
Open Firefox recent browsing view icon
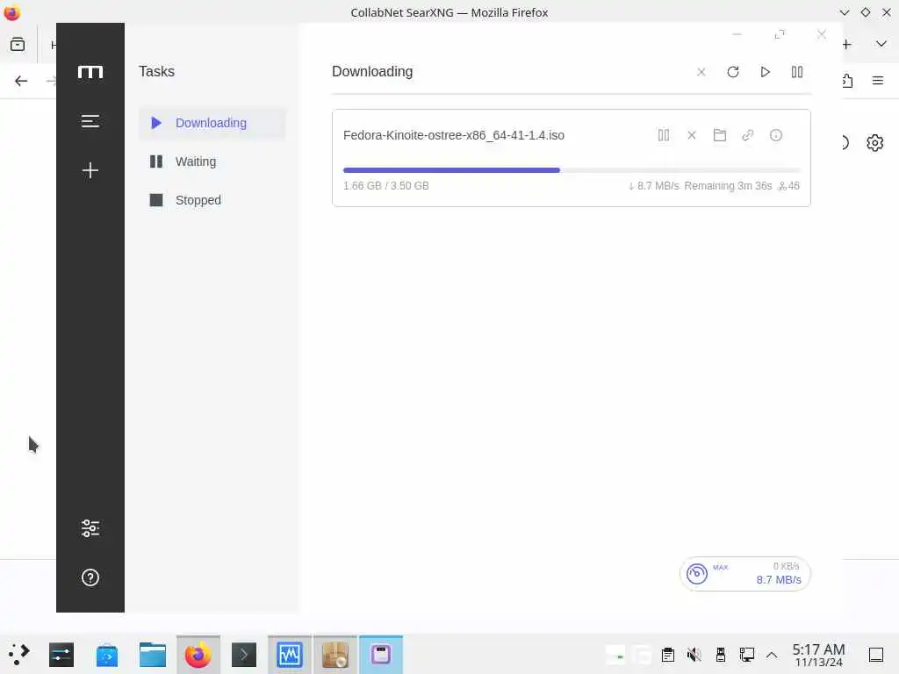18,44
